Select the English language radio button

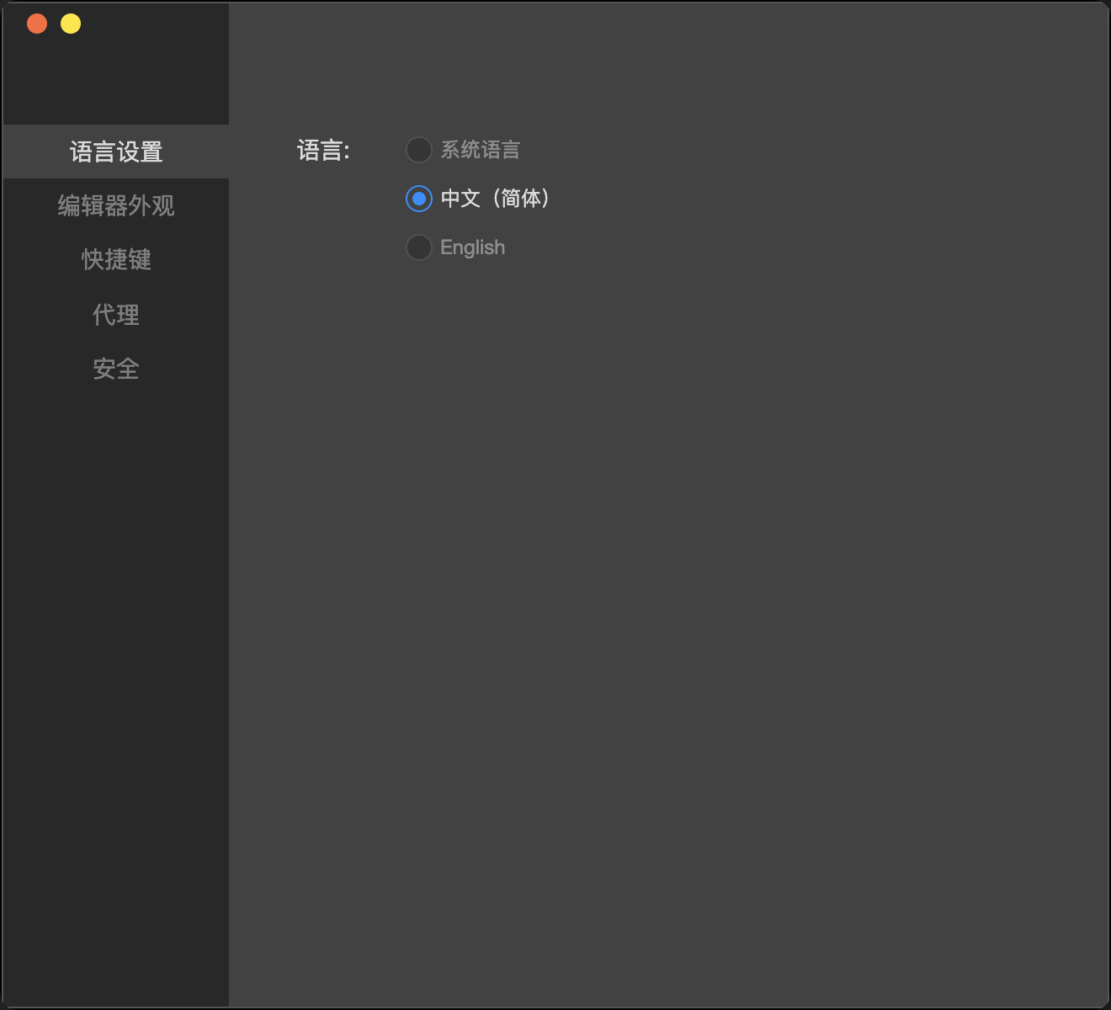click(x=419, y=247)
